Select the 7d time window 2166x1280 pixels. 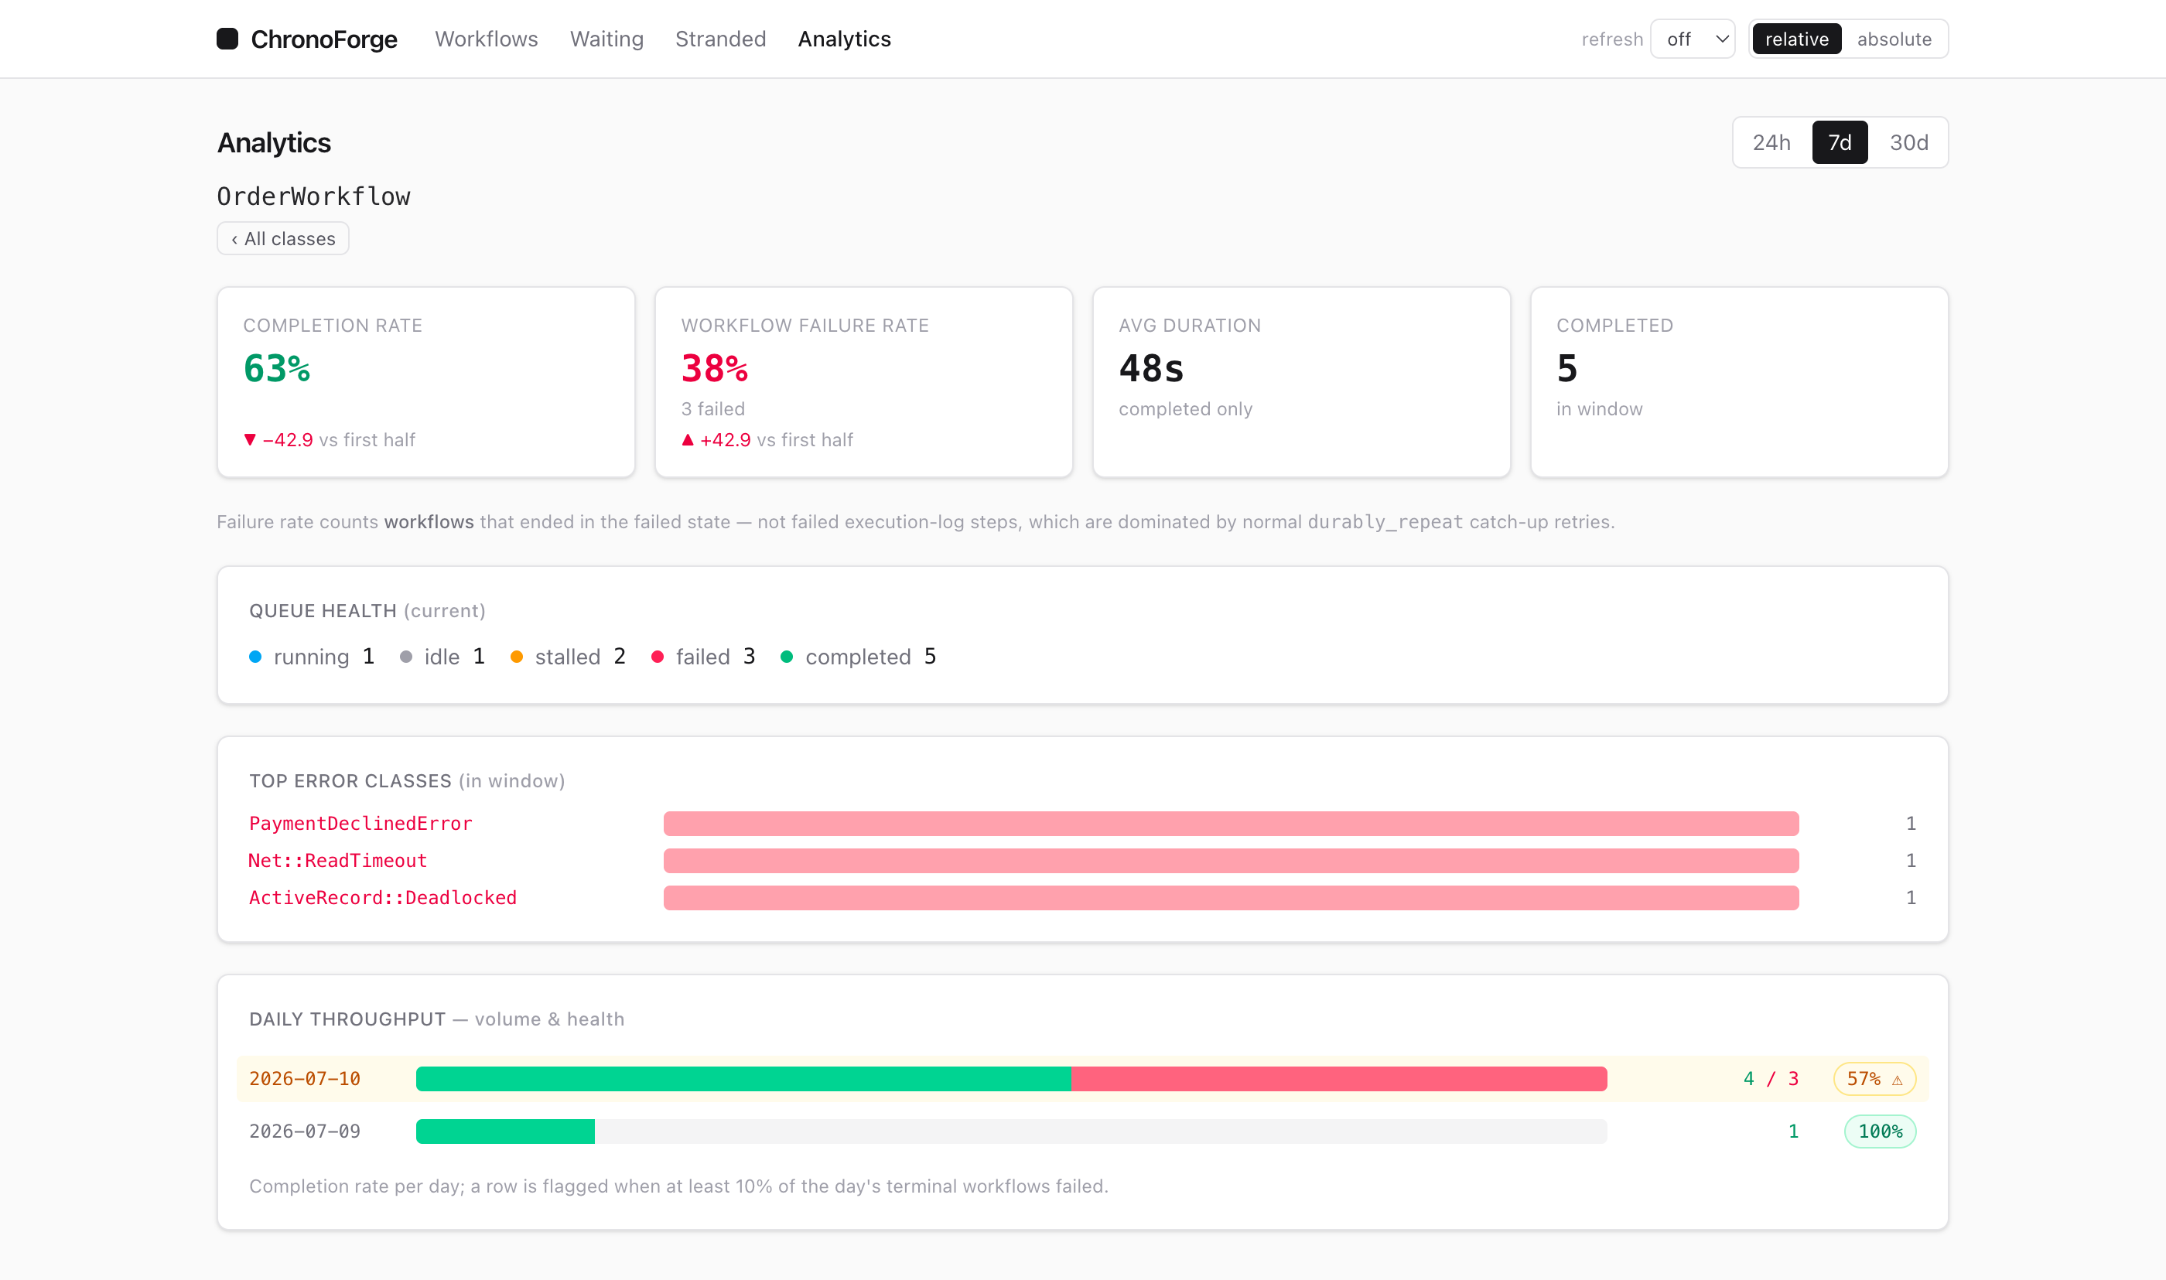(1839, 142)
